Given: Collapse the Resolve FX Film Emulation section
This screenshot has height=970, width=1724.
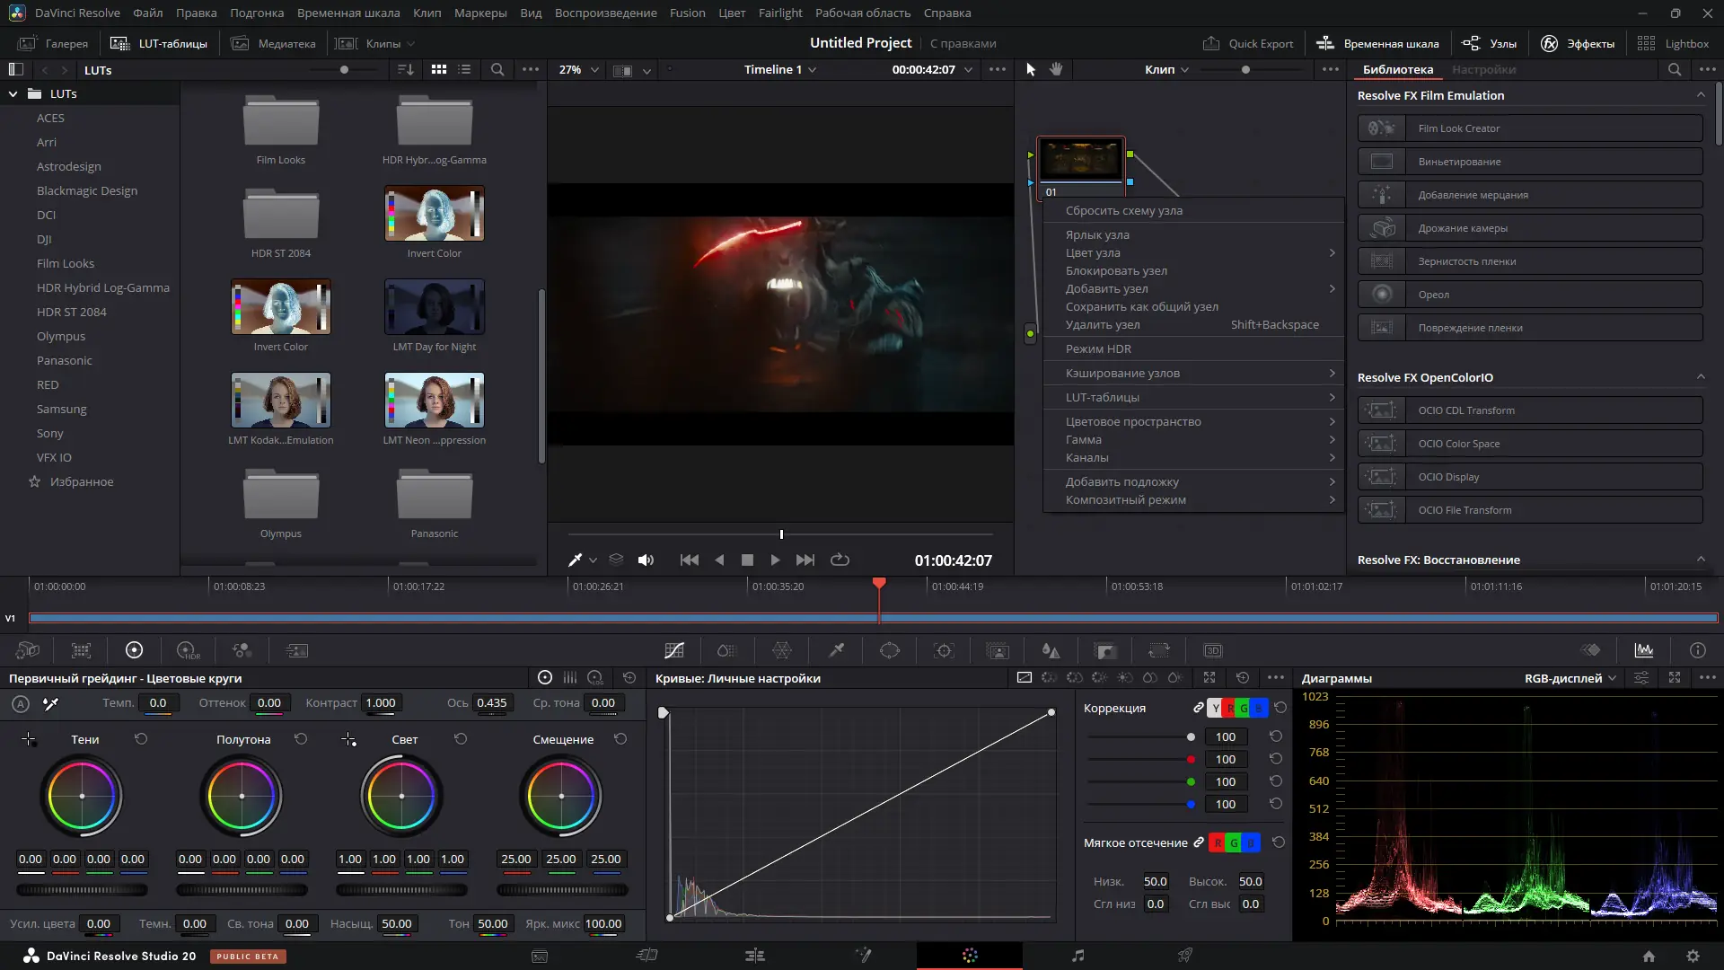Looking at the screenshot, I should [x=1702, y=94].
